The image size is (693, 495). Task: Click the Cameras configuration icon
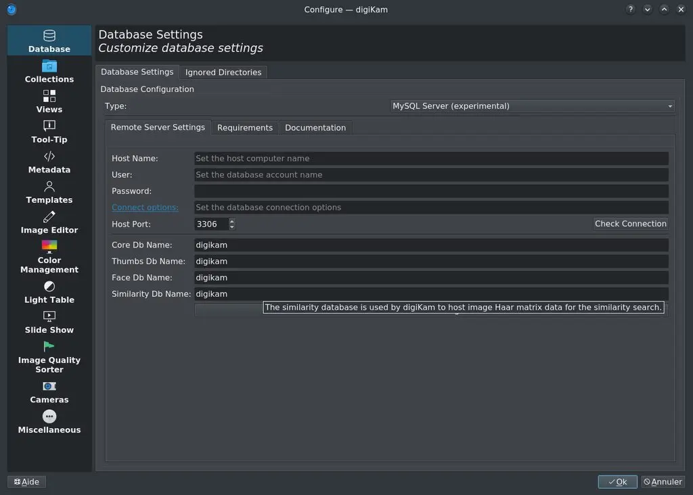click(x=49, y=385)
